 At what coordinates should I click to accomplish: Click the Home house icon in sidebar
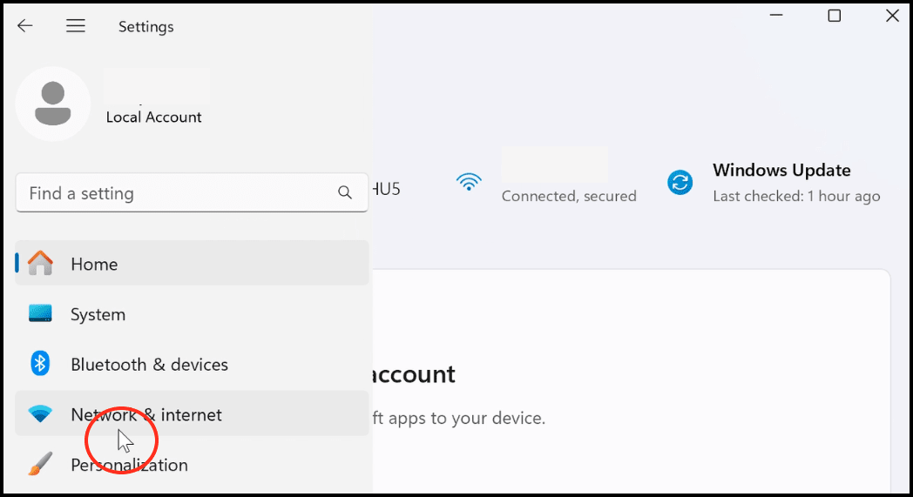tap(40, 263)
